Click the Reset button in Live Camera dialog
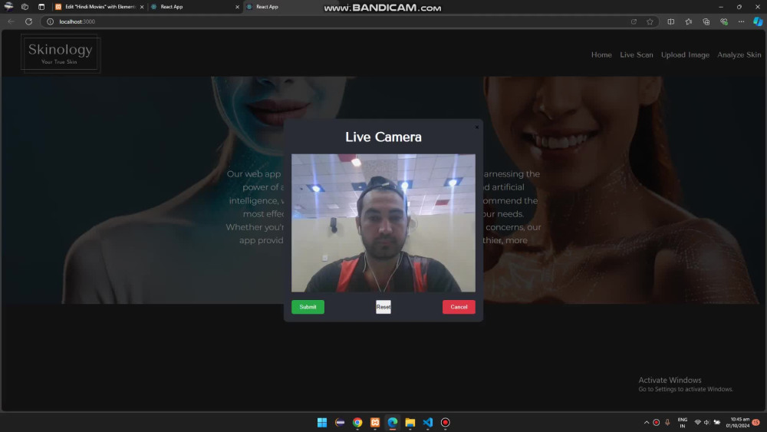 [383, 307]
